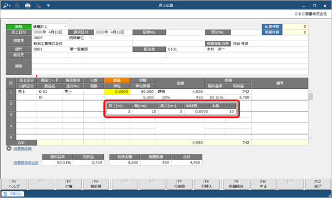Image resolution: width=332 pixels, height=198 pixels.
Task: Click the 部門 code field 0001
Action: 50,49
